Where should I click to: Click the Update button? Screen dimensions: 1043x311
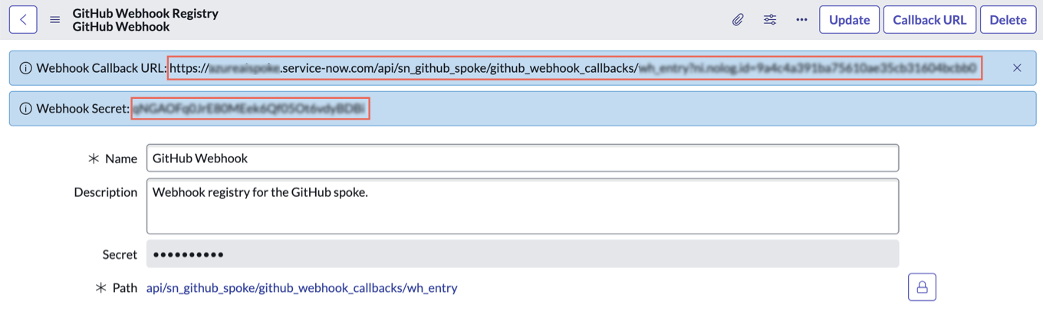(849, 20)
